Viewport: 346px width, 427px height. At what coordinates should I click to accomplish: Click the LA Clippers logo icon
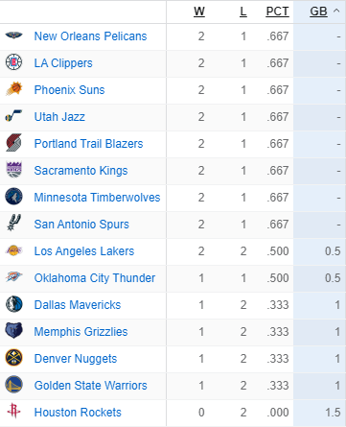pyautogui.click(x=13, y=62)
